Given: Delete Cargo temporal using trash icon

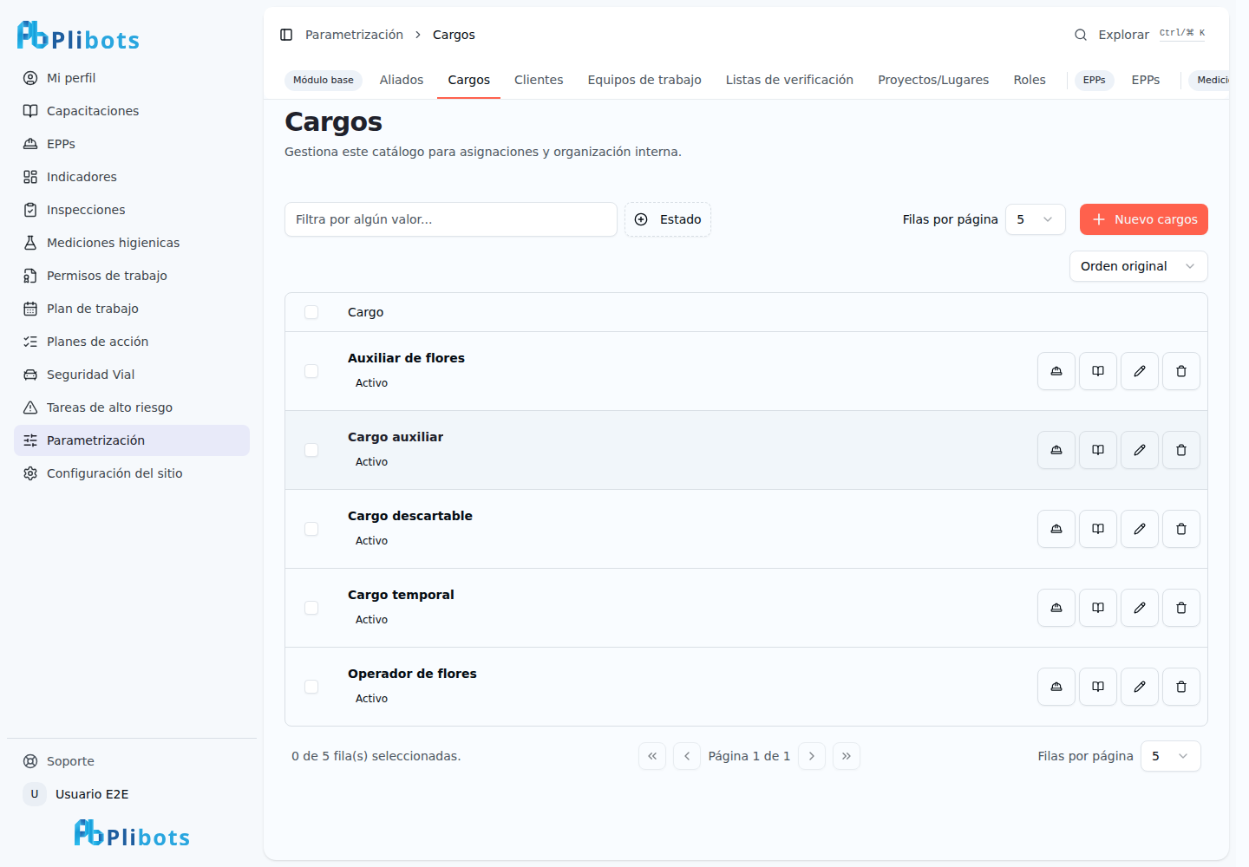Looking at the screenshot, I should tap(1181, 608).
